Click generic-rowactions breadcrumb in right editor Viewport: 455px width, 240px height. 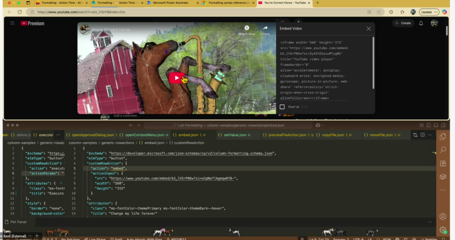point(117,143)
